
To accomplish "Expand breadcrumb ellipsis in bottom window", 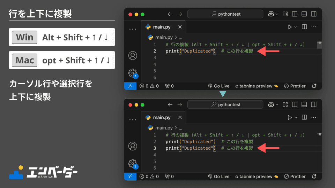I will 180,128.
